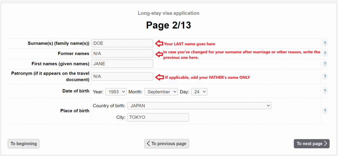338x156 pixels.
Task: Click red arrow next to Patronym field
Action: (159, 77)
